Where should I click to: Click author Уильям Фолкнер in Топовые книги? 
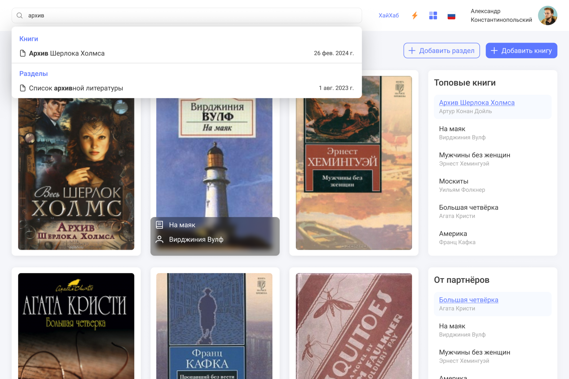coord(462,190)
